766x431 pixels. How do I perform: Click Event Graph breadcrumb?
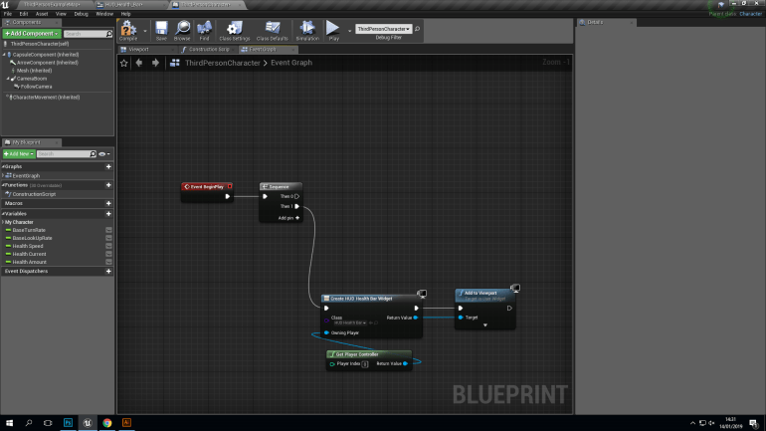click(291, 63)
